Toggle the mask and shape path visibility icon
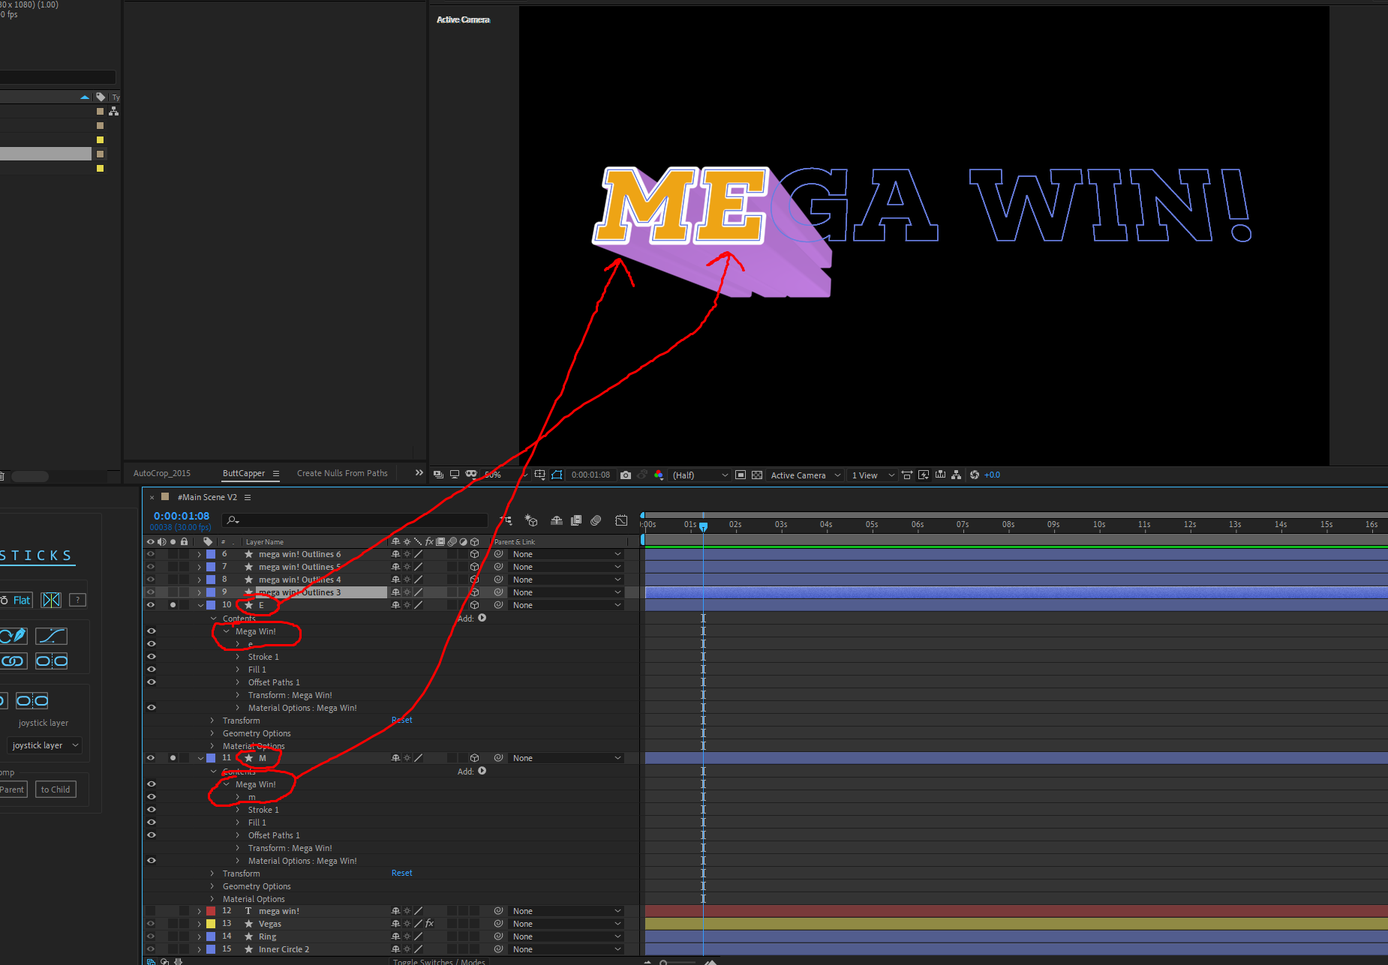 click(557, 475)
